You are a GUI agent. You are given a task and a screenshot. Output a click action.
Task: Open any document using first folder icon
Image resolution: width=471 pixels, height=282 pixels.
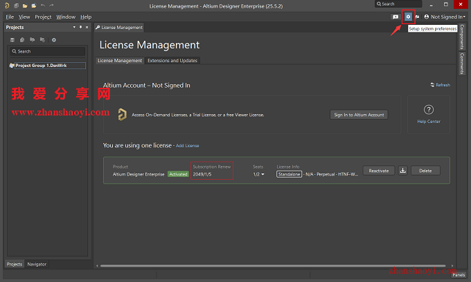25,6
